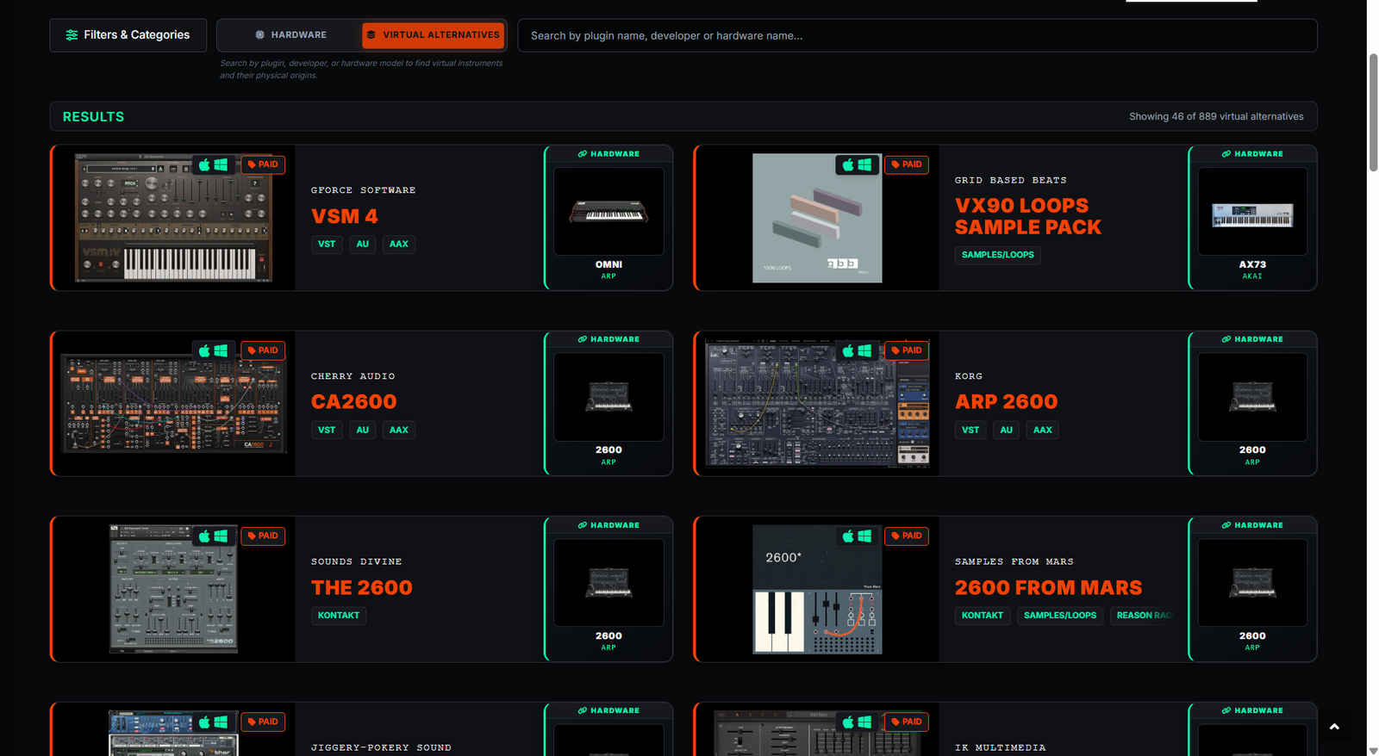Click the page vertical scrollbar thumb
Image resolution: width=1379 pixels, height=756 pixels.
[x=1373, y=112]
